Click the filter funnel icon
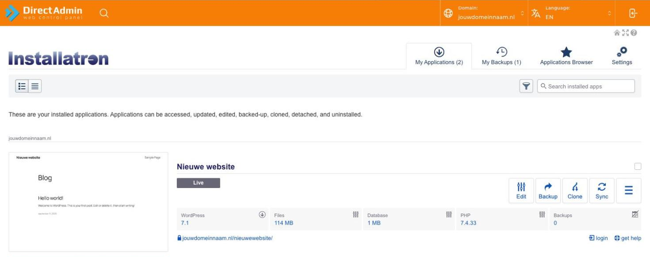Screen dimensions: 650x257 pos(526,86)
